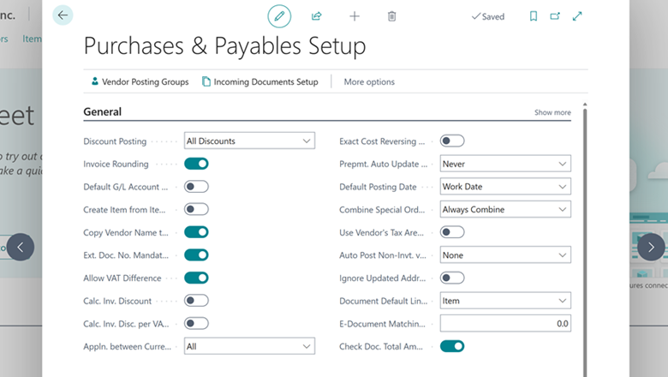Viewport: 668px width, 377px height.
Task: Expand Default Posting Date dropdown
Action: tap(505, 187)
